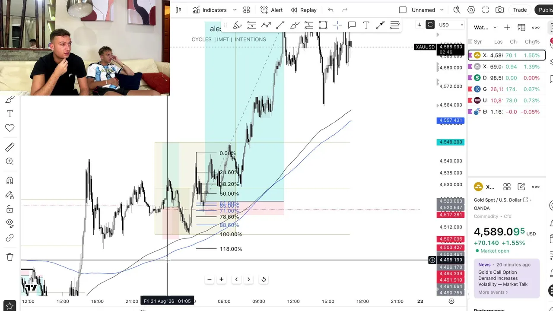
Task: Open the Indicators dialog
Action: click(x=210, y=10)
